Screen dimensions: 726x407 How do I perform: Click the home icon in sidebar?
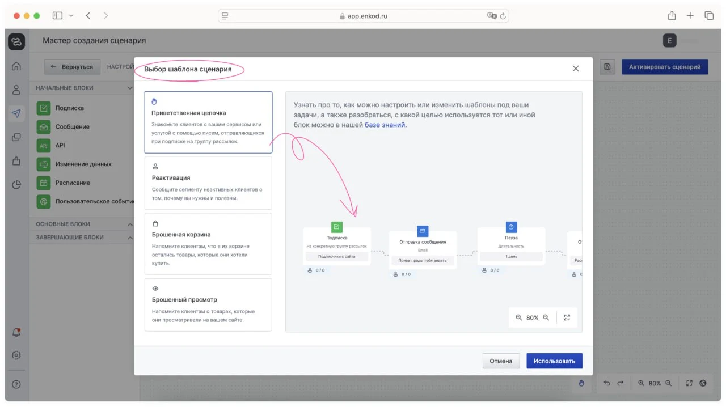pyautogui.click(x=16, y=66)
